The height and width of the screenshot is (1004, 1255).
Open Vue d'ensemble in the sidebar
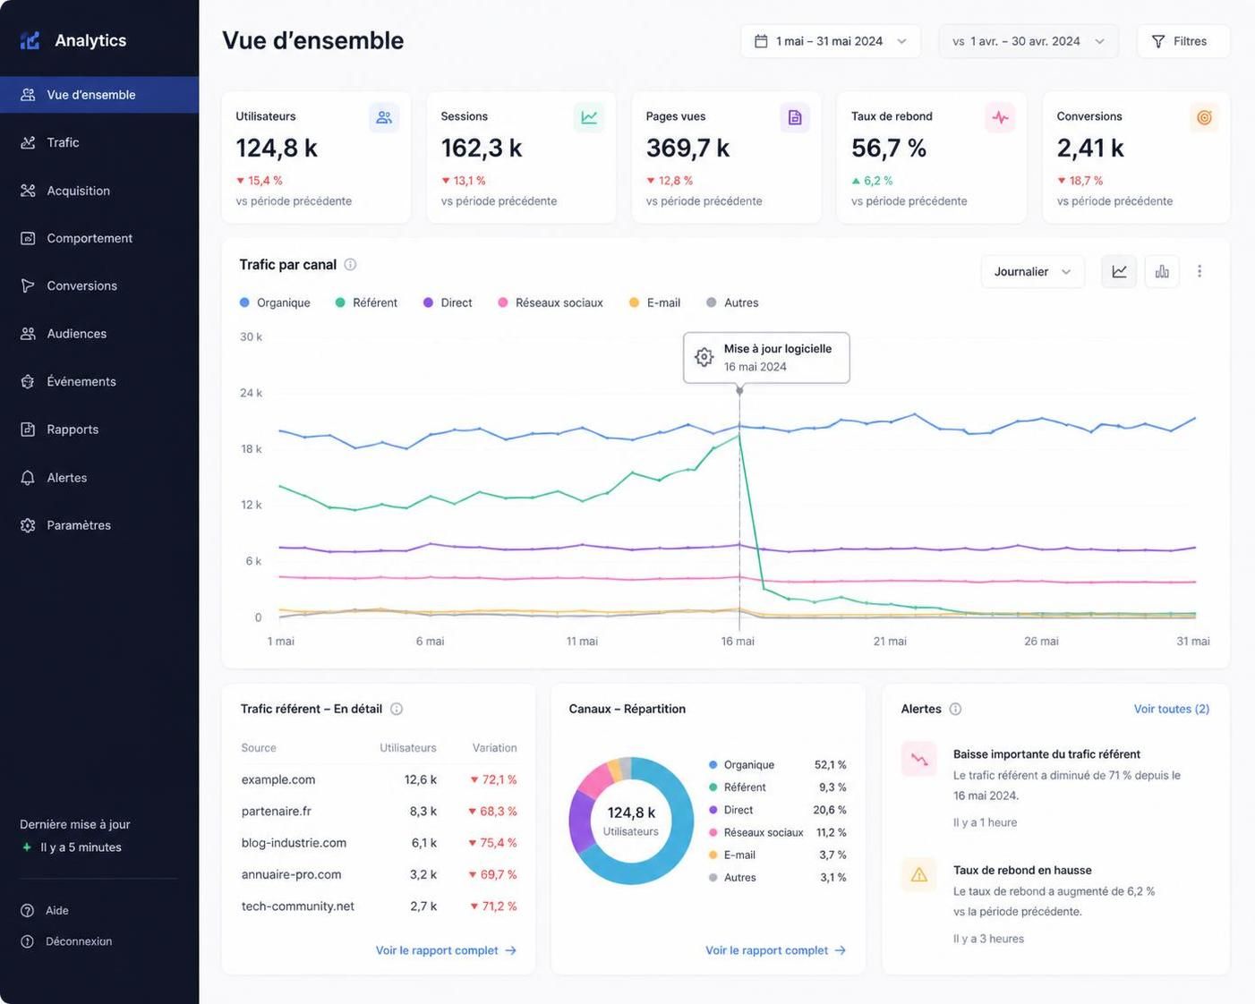click(x=99, y=95)
